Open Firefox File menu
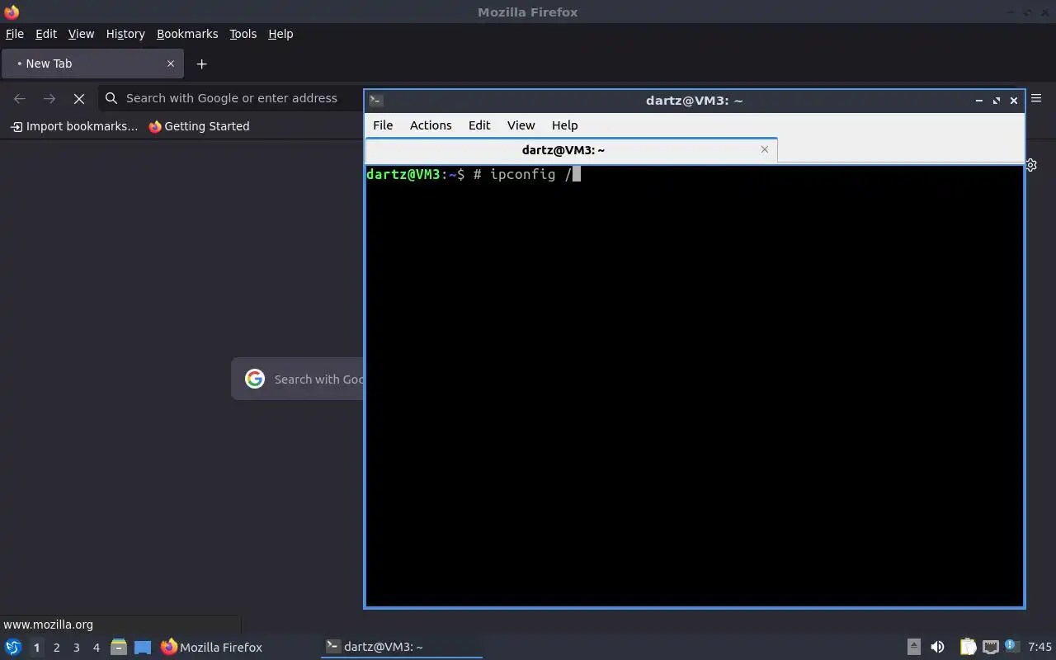 [x=15, y=34]
